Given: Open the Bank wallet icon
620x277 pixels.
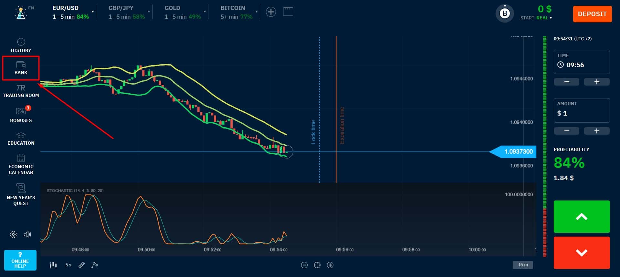Looking at the screenshot, I should pyautogui.click(x=21, y=65).
